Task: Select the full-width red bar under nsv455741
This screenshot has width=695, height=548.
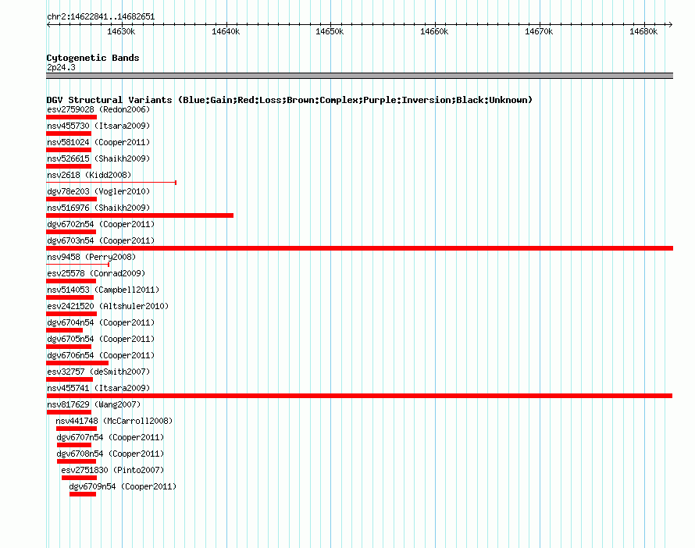Action: [359, 396]
